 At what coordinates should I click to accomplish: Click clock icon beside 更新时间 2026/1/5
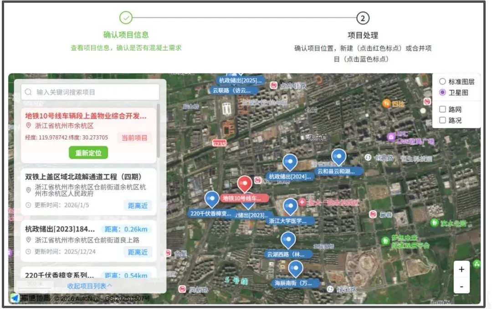pyautogui.click(x=28, y=205)
